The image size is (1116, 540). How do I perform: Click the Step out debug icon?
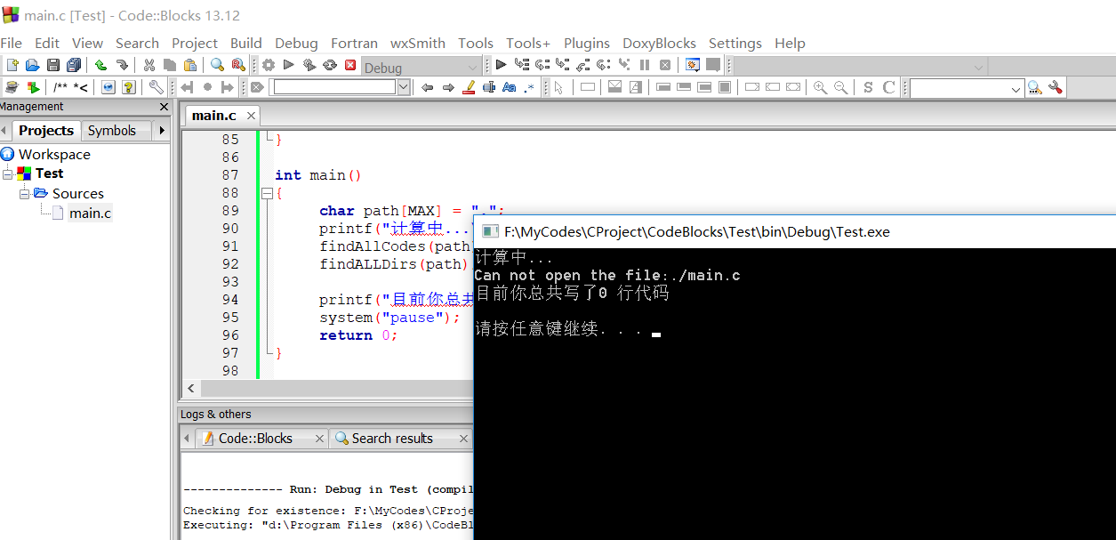coord(583,65)
